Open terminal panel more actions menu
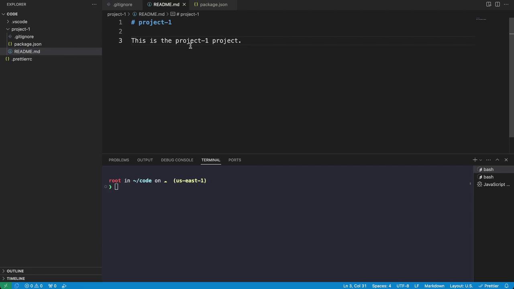The width and height of the screenshot is (514, 289). [488, 160]
